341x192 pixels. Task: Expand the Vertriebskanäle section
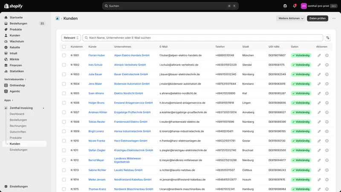15,79
